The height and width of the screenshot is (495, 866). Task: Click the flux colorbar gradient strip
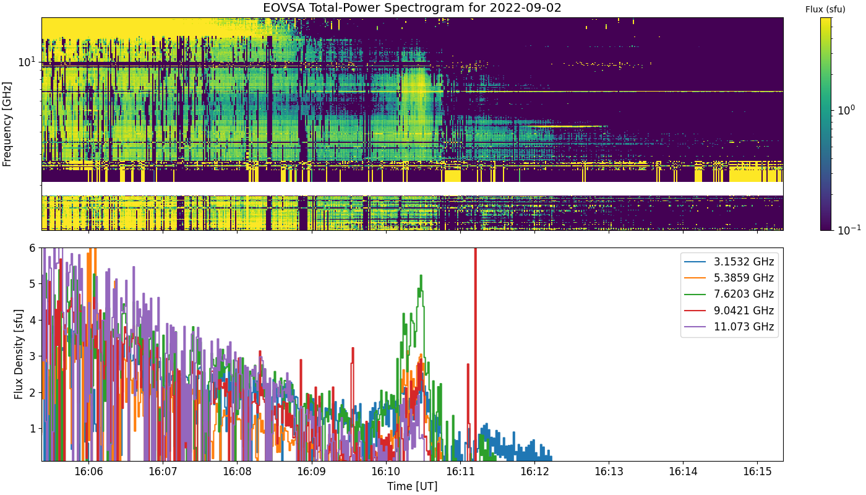click(x=826, y=124)
